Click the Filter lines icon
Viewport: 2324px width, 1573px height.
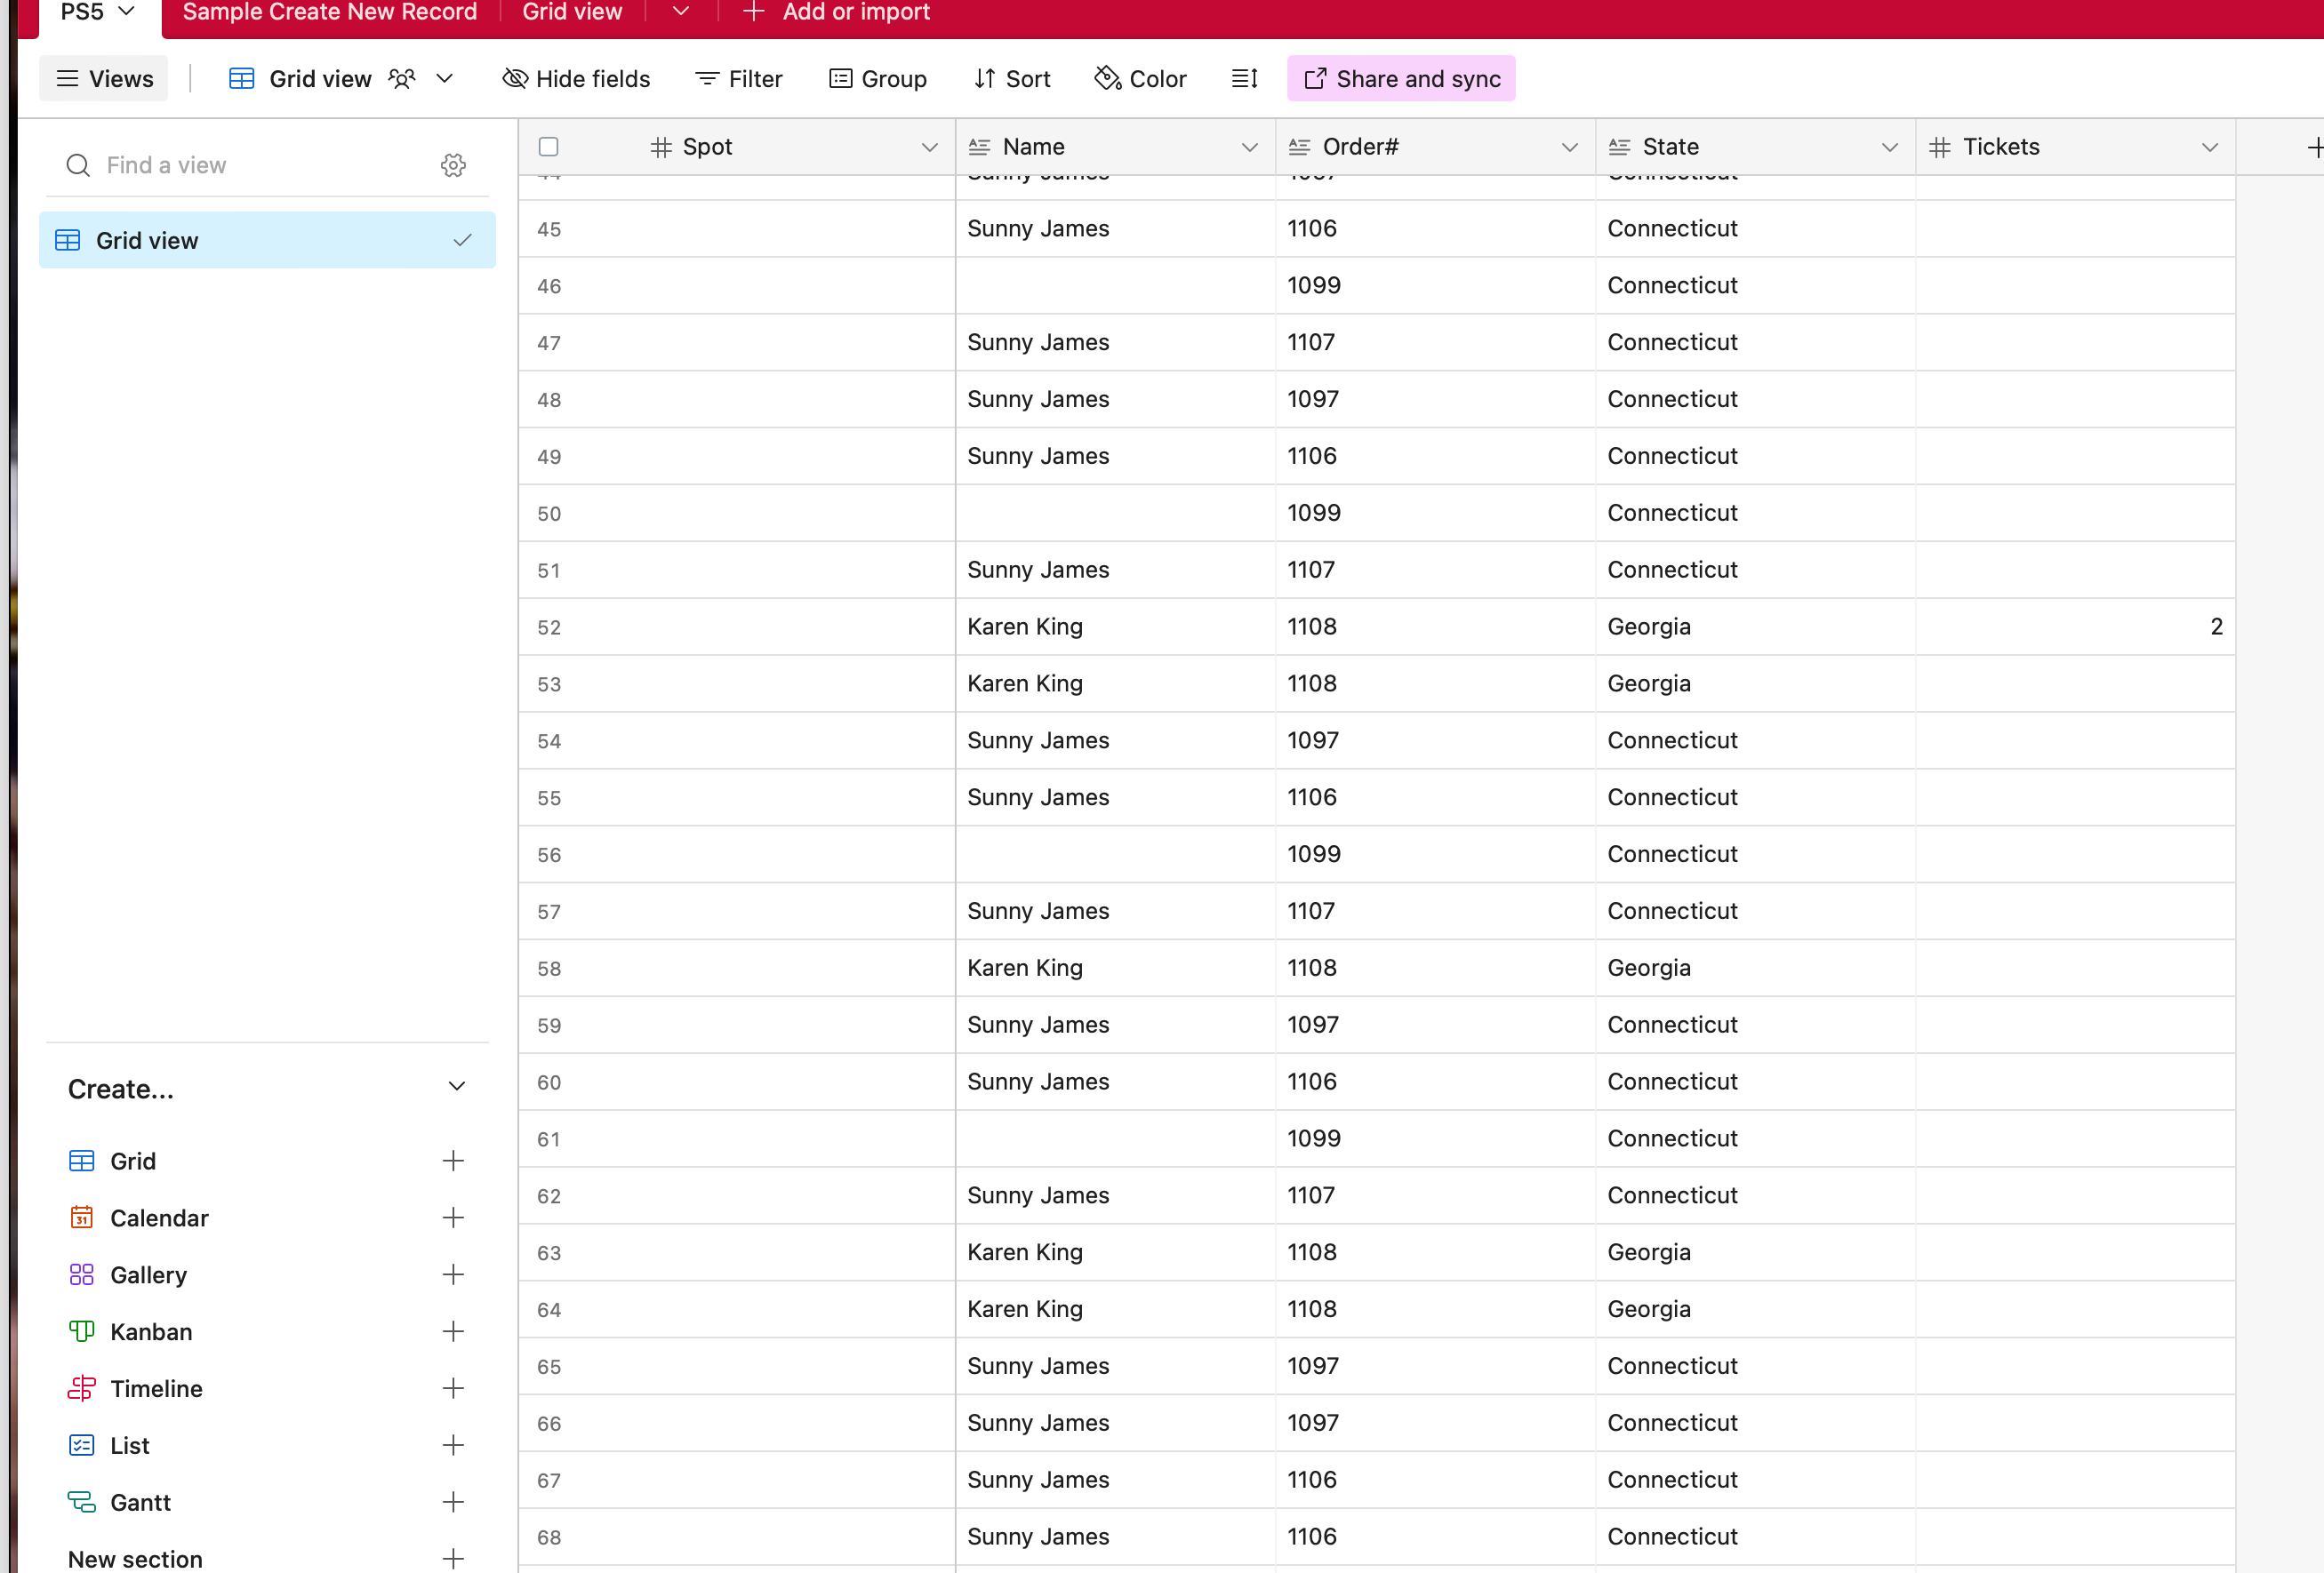707,79
